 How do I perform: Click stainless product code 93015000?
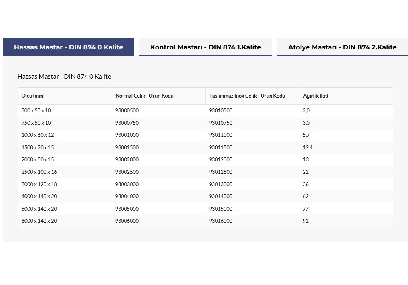[x=220, y=209]
